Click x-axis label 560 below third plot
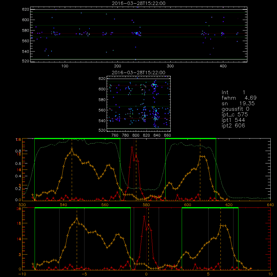 click(x=105, y=205)
